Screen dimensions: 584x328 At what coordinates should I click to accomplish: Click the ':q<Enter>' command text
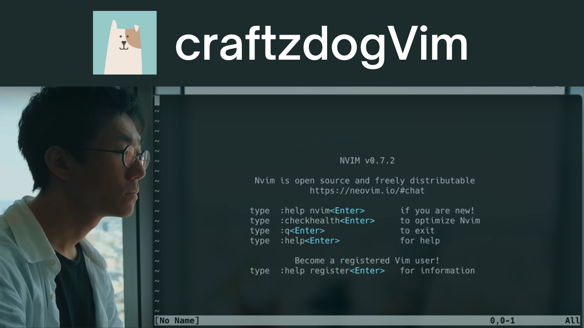302,231
